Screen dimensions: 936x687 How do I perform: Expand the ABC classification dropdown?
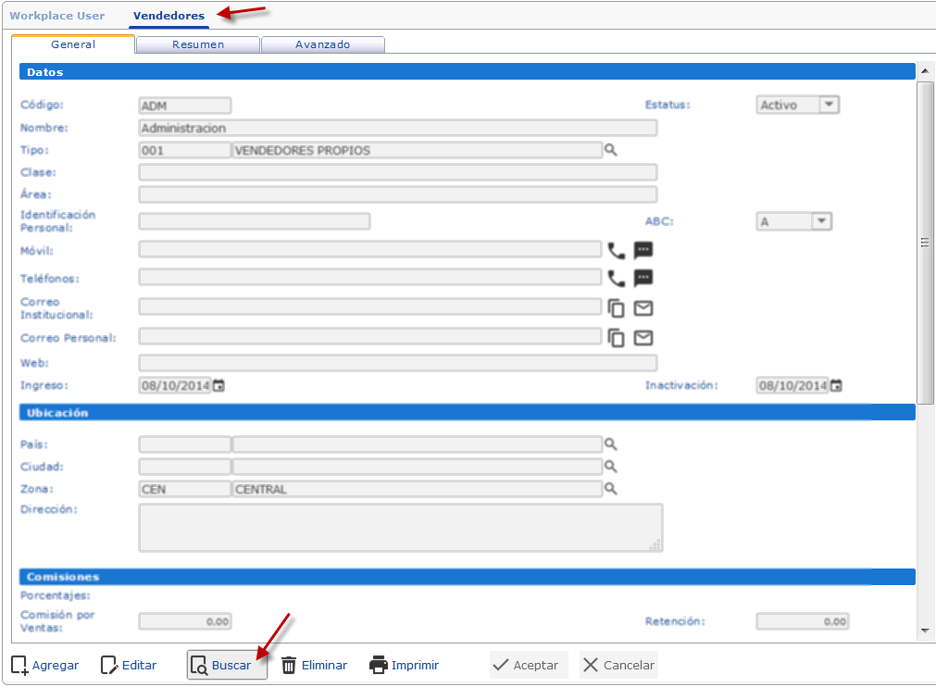(821, 221)
